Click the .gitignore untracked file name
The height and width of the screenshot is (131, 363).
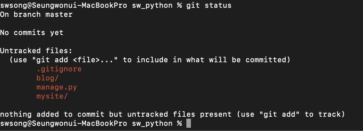59,69
